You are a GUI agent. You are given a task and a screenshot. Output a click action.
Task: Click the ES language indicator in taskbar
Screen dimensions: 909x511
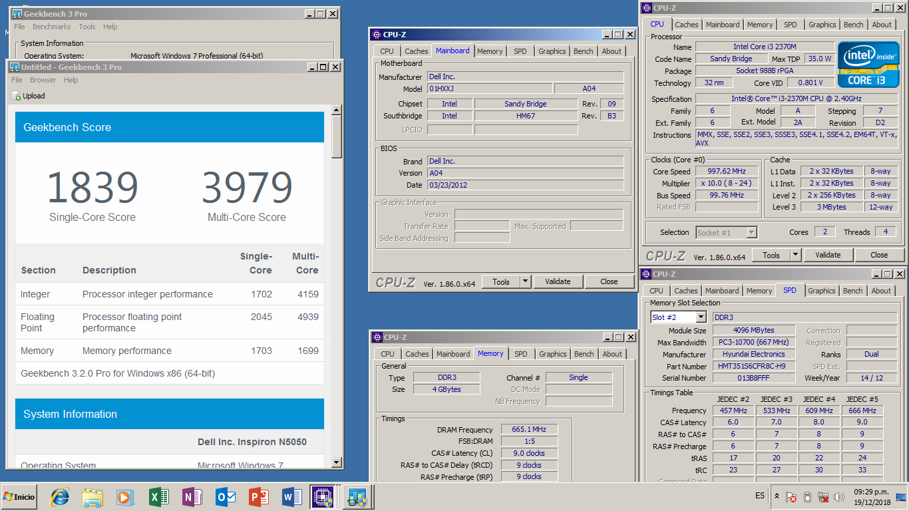coord(760,496)
